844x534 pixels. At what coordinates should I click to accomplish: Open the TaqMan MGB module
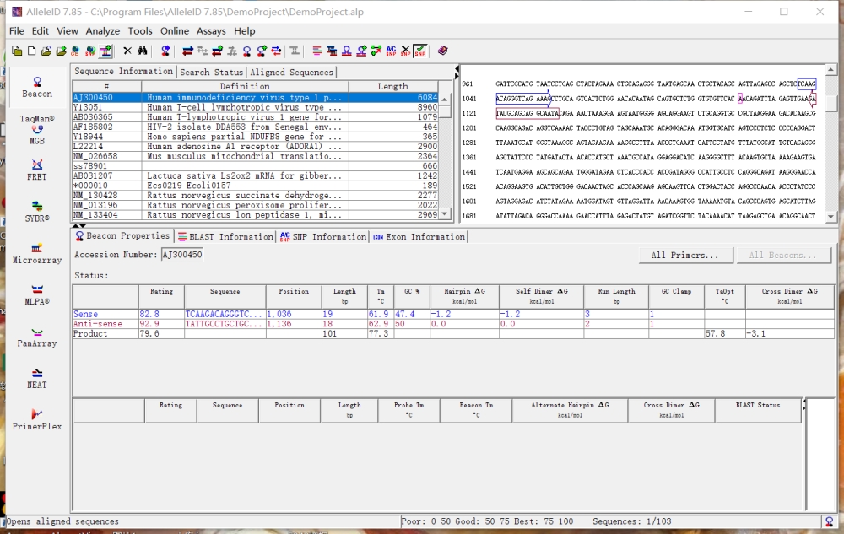click(x=36, y=130)
